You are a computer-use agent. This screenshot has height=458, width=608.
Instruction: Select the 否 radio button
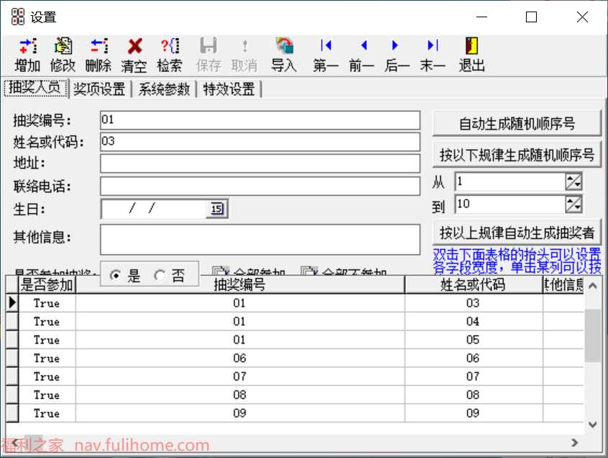tap(160, 276)
